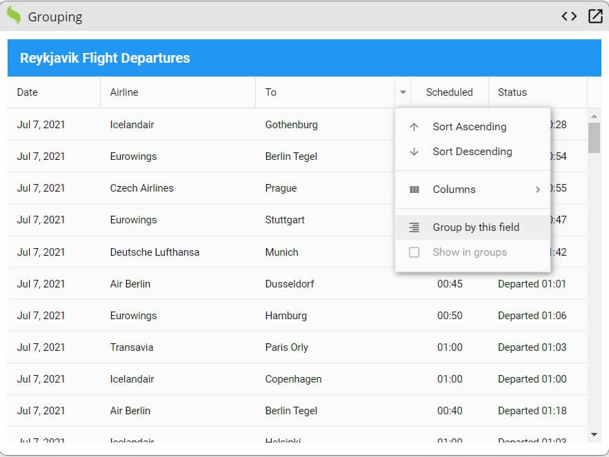Open the demo source code via the </> icon

click(569, 15)
